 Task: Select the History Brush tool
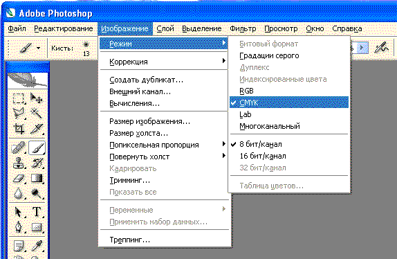point(37,163)
